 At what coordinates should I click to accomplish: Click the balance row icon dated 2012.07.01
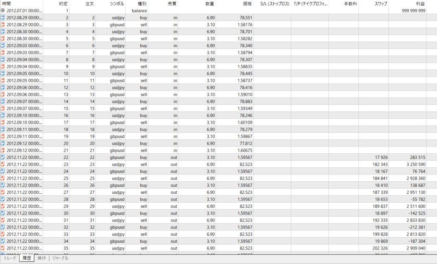coord(3,10)
